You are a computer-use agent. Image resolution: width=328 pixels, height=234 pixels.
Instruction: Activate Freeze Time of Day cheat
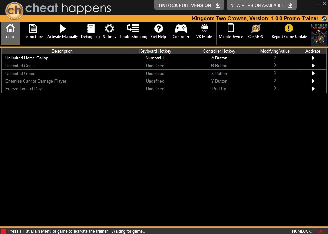point(313,89)
